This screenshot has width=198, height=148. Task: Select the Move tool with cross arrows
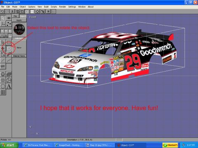(x=3, y=48)
